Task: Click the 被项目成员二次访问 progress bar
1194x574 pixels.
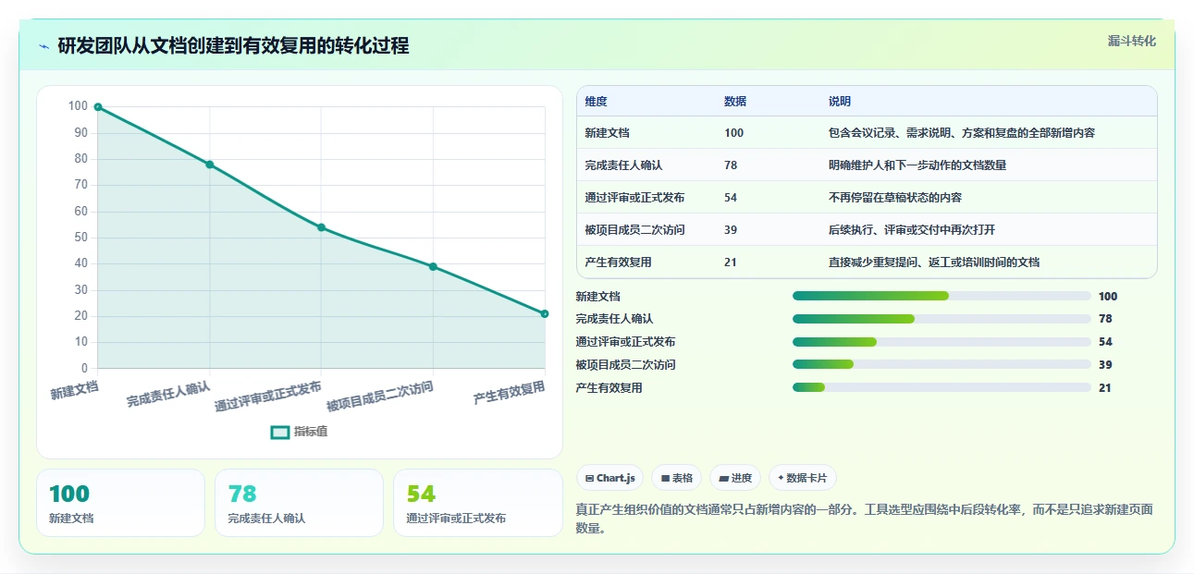Action: coord(942,365)
